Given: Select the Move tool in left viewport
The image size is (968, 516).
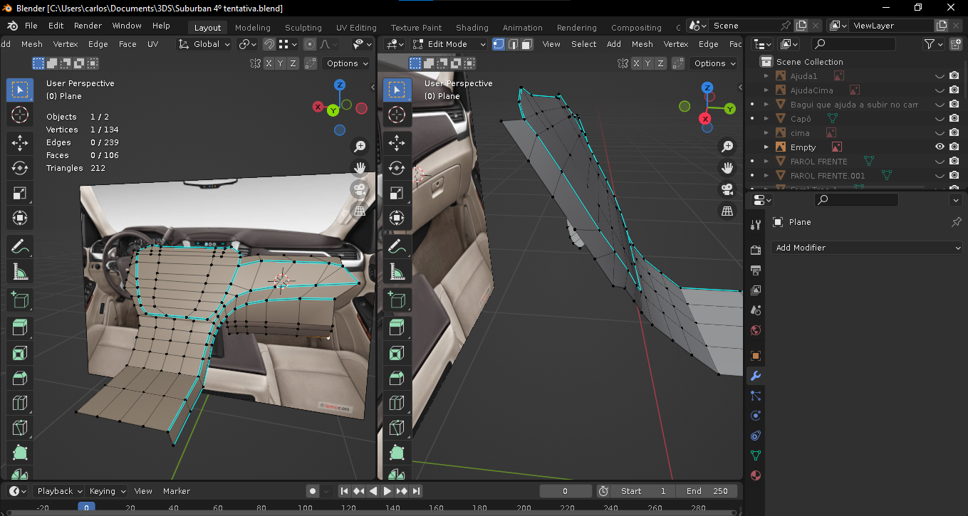Looking at the screenshot, I should [20, 142].
